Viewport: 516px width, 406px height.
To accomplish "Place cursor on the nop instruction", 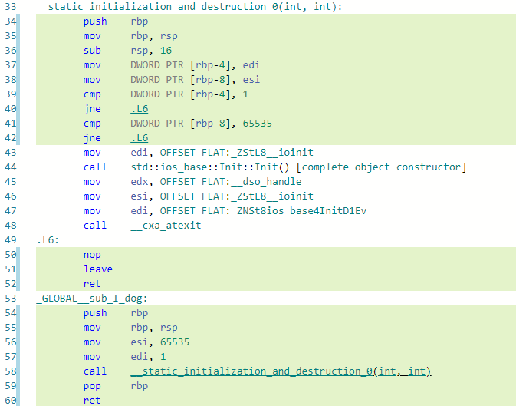I will coord(92,255).
